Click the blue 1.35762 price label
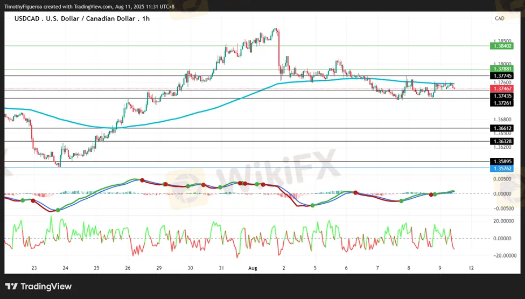Image resolution: width=525 pixels, height=299 pixels. pos(501,169)
